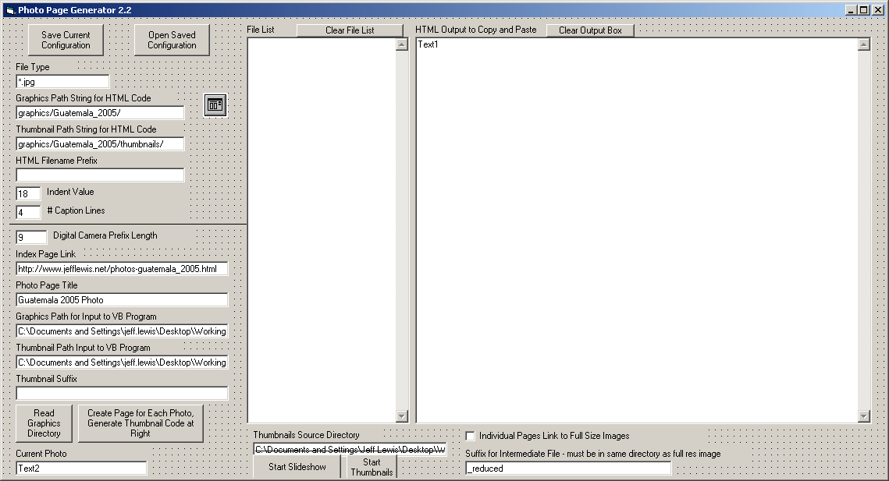The image size is (889, 481).
Task: Maximize the Photo Page Generator window
Action: (x=863, y=9)
